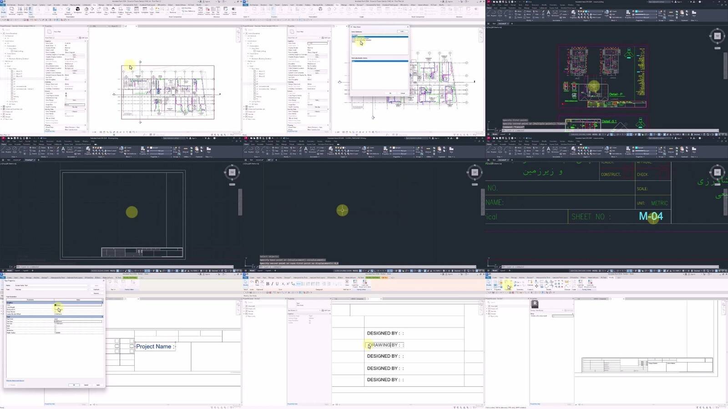Choose Dimension tool in the M-04 AutoCAD window
This screenshot has width=728, height=409.
coord(556,149)
